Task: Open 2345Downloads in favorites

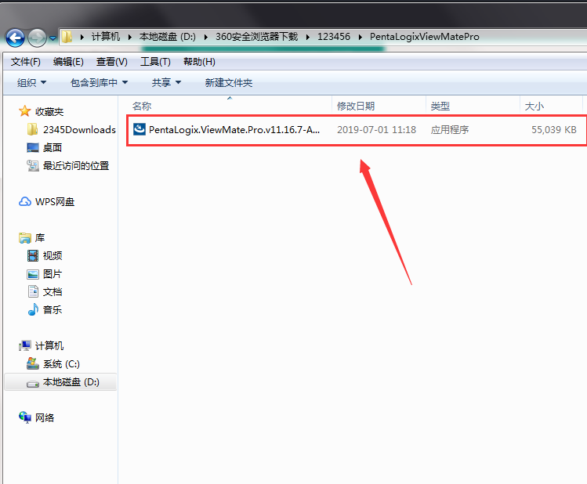Action: coord(79,130)
